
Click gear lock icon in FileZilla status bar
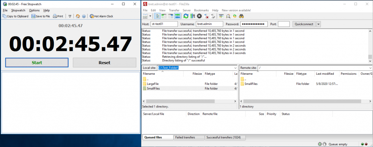[x=320, y=144]
